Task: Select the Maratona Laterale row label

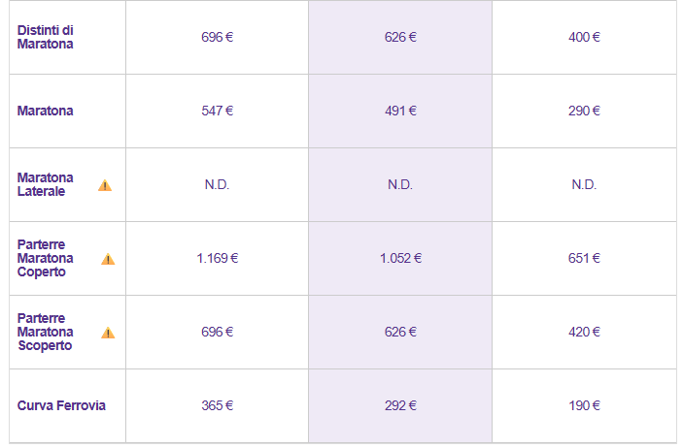Action: [46, 184]
